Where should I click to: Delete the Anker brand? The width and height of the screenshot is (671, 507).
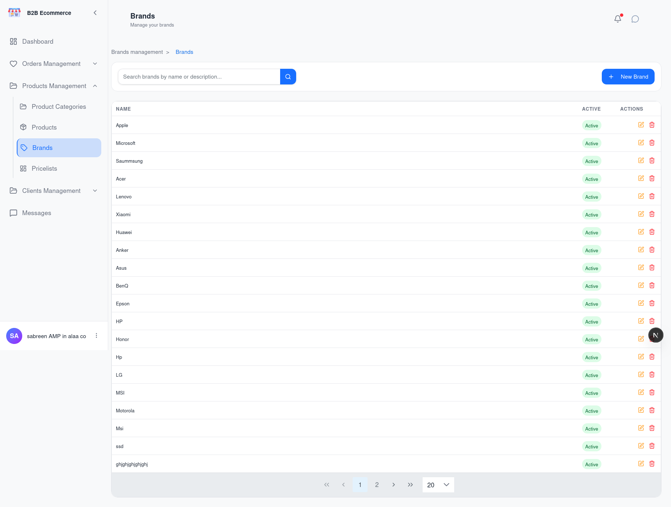(652, 250)
